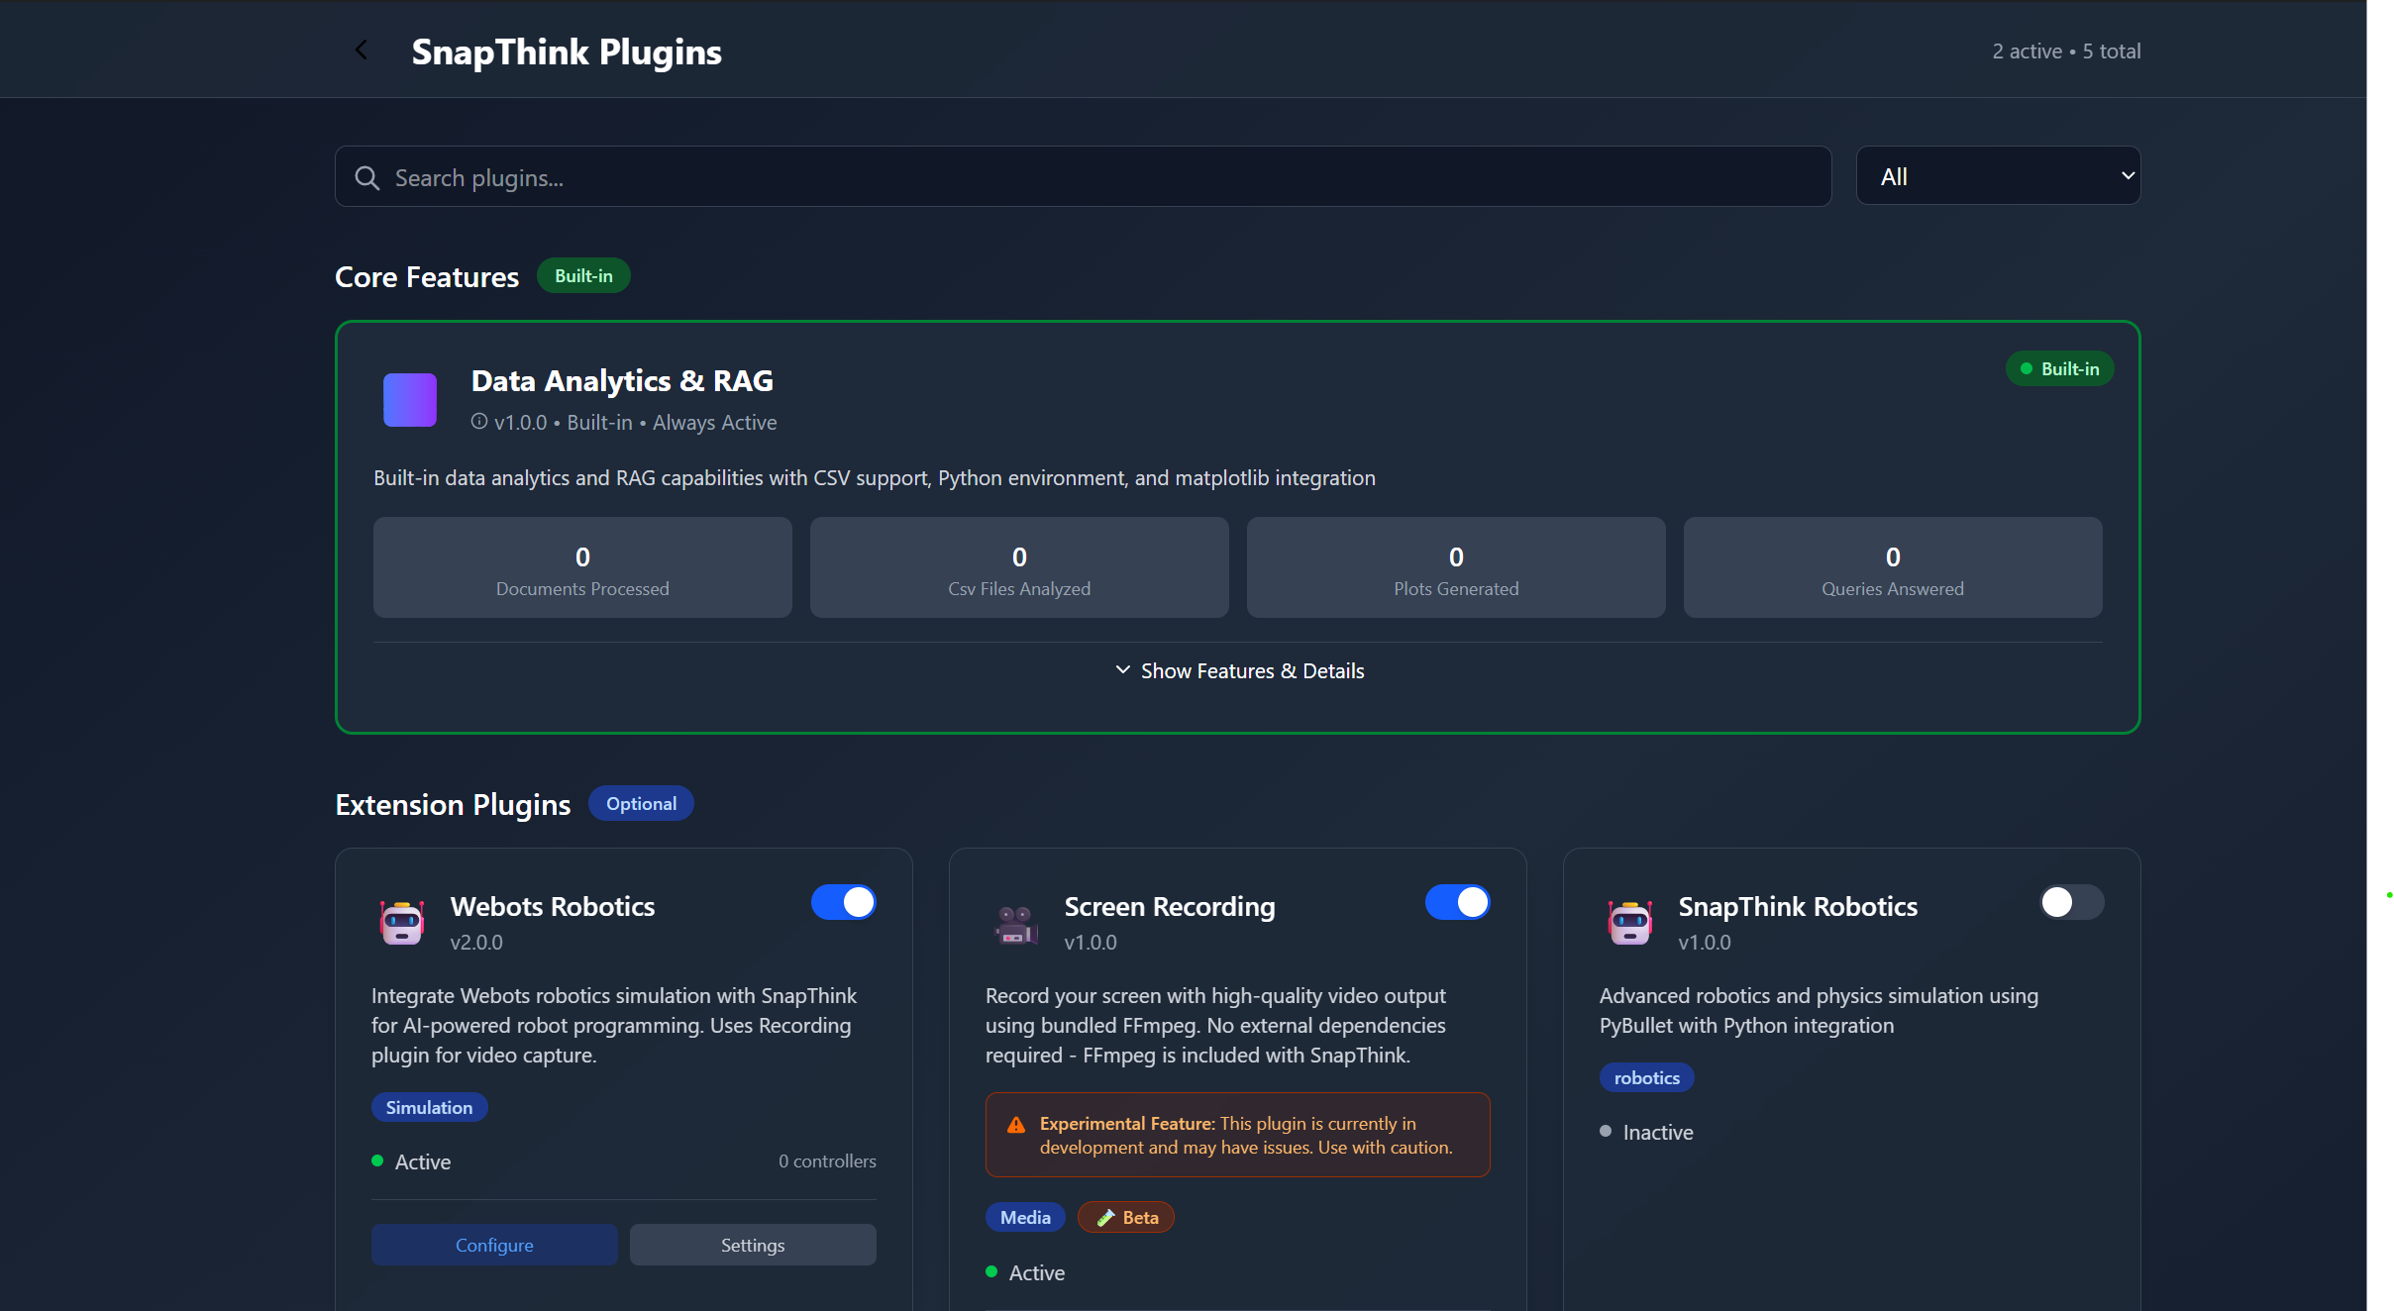This screenshot has height=1311, width=2394.
Task: Click the Data Analytics purple plugin icon
Action: 410,400
